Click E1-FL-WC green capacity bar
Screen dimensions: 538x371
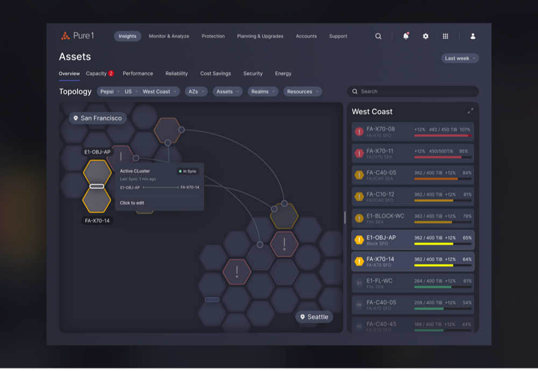(443, 287)
